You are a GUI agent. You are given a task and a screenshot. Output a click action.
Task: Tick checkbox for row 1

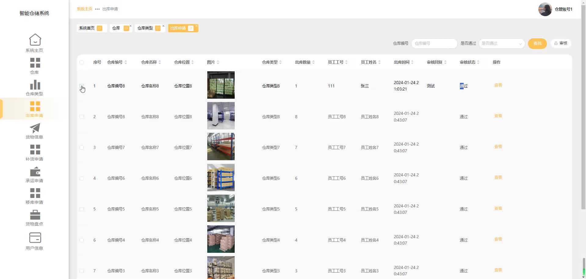click(x=81, y=86)
